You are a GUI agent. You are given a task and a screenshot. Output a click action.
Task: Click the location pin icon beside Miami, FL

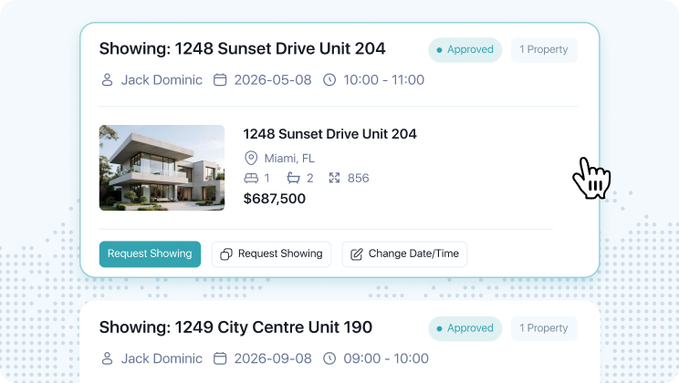tap(251, 158)
